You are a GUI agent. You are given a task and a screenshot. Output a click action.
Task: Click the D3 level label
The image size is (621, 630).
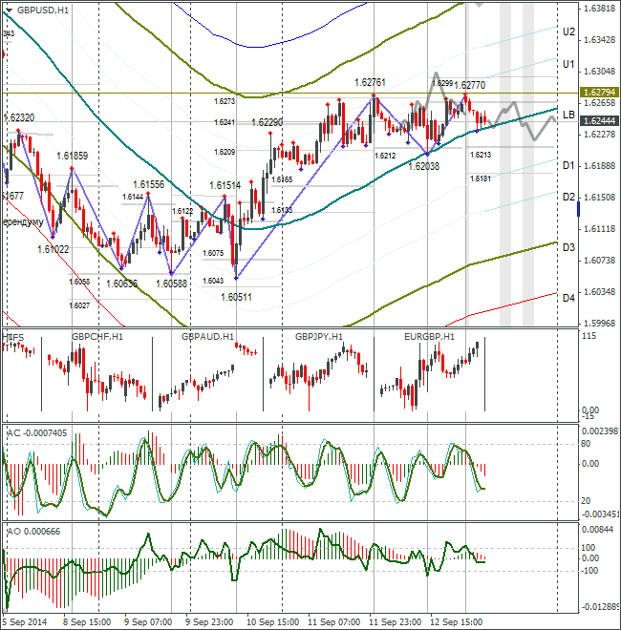tap(567, 247)
